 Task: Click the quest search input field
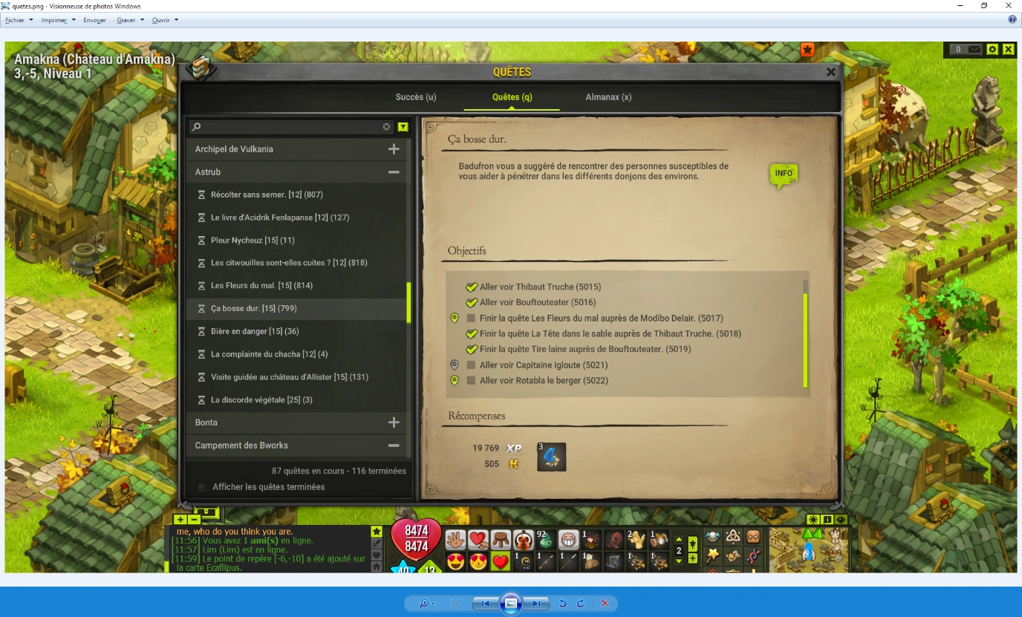point(291,127)
